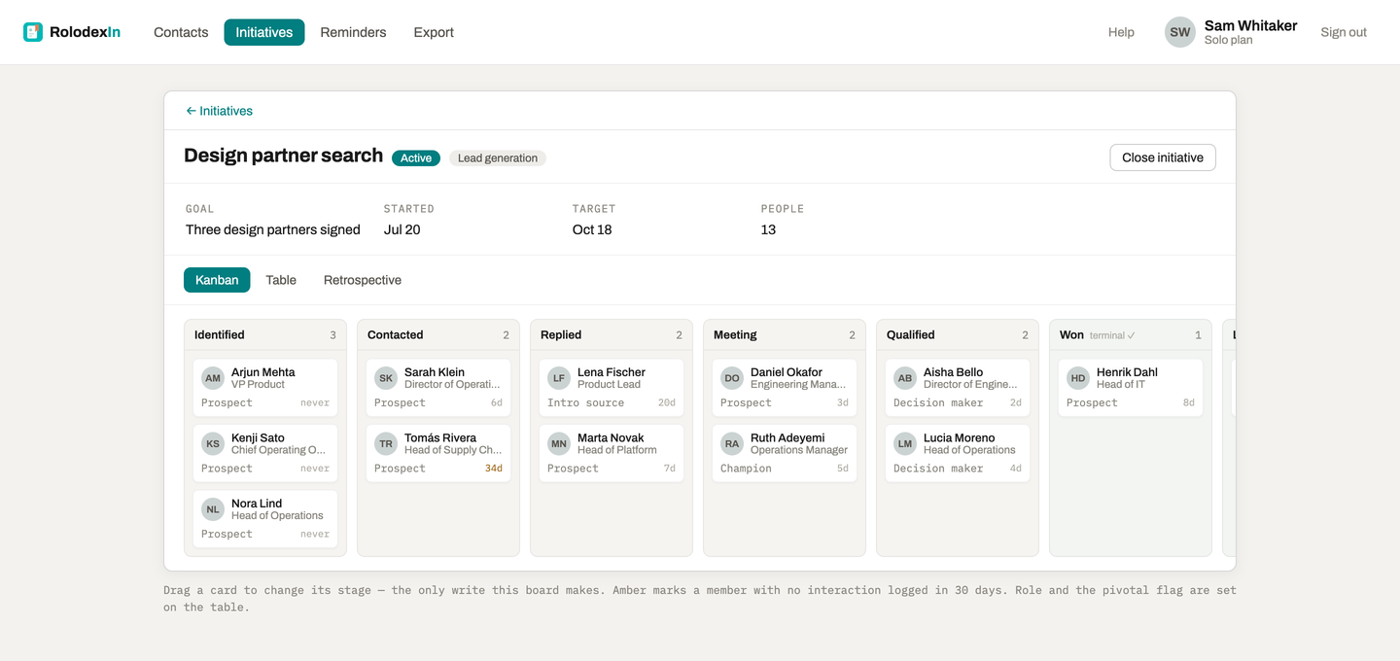Viewport: 1400px width, 661px height.
Task: Click Lucia Moreno's LM avatar
Action: 905,444
